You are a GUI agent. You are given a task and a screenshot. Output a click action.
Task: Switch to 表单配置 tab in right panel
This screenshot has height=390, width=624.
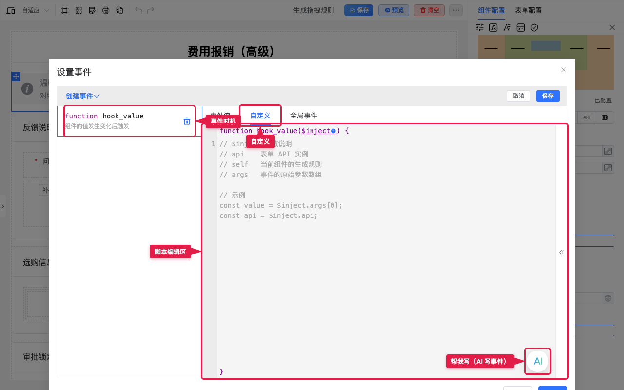pos(528,10)
